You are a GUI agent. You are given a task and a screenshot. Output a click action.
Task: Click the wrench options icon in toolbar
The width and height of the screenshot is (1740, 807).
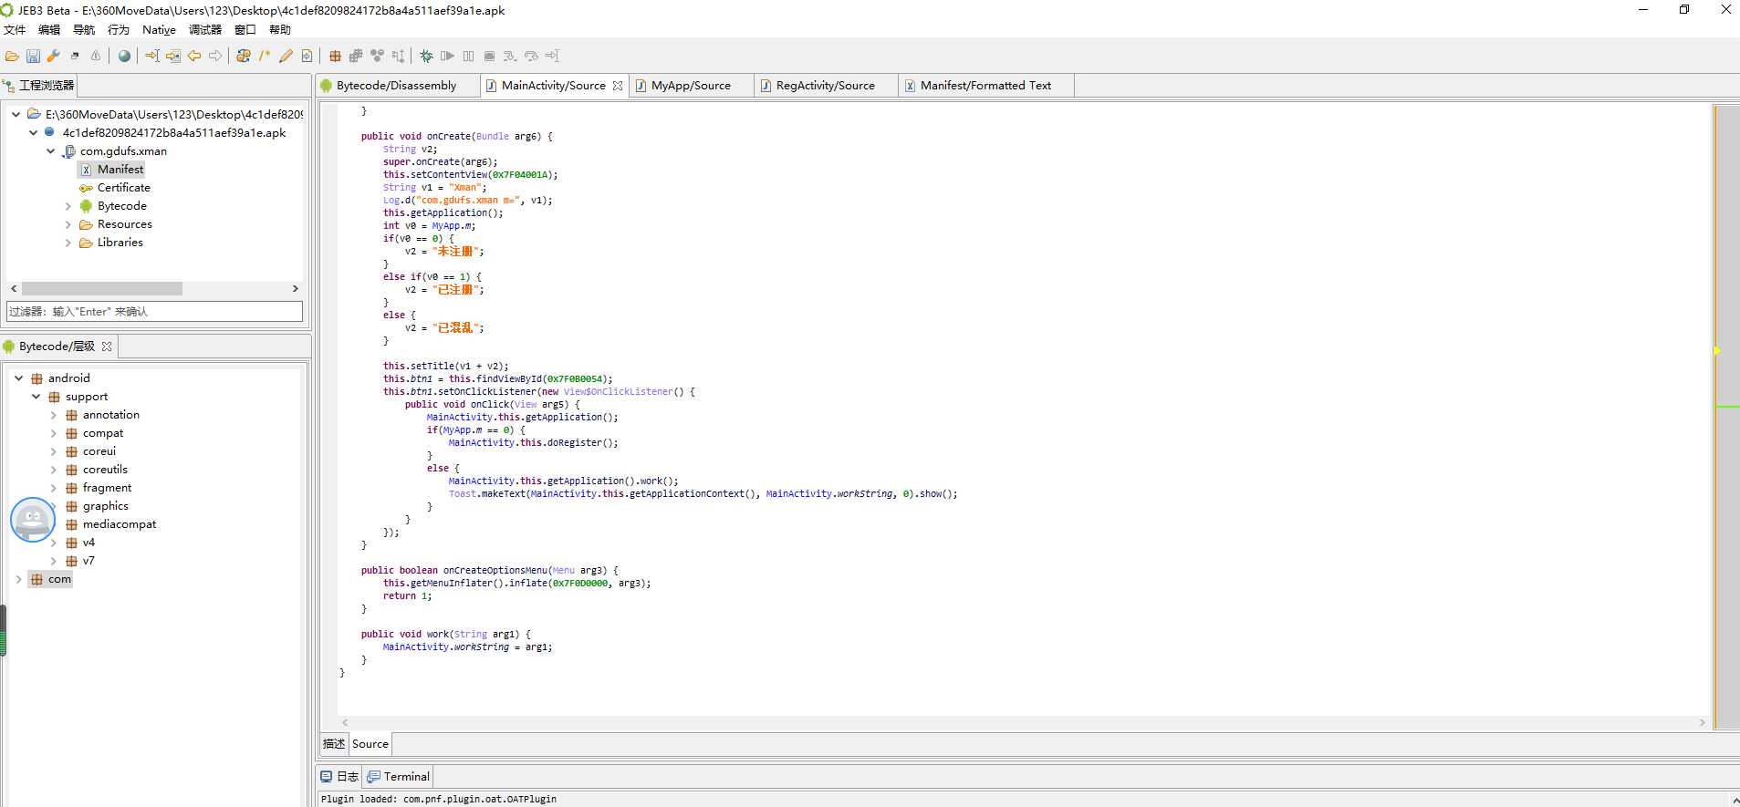(x=54, y=57)
